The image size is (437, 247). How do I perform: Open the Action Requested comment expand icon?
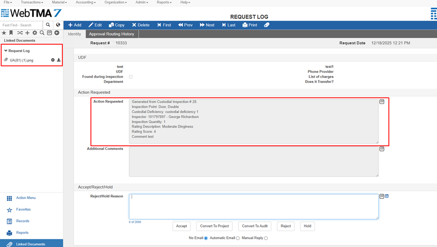pos(382,101)
